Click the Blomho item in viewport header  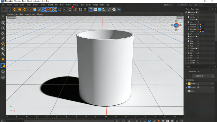click(40, 14)
